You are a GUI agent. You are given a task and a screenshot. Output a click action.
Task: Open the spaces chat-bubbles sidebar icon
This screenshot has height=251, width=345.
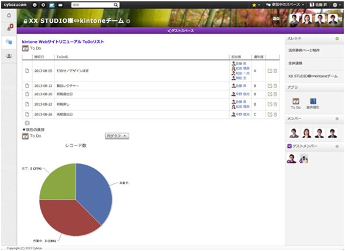(x=9, y=42)
